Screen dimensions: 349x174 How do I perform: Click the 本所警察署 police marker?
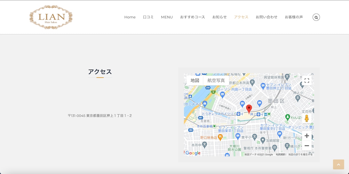click(x=275, y=148)
